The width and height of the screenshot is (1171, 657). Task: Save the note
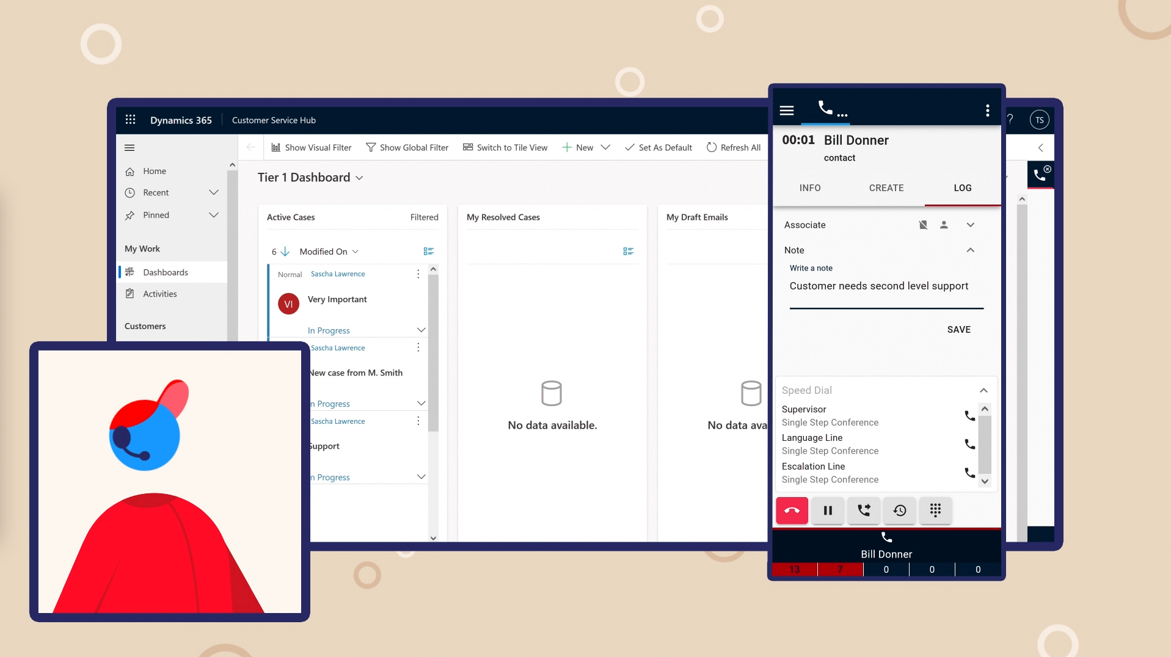[x=959, y=330]
